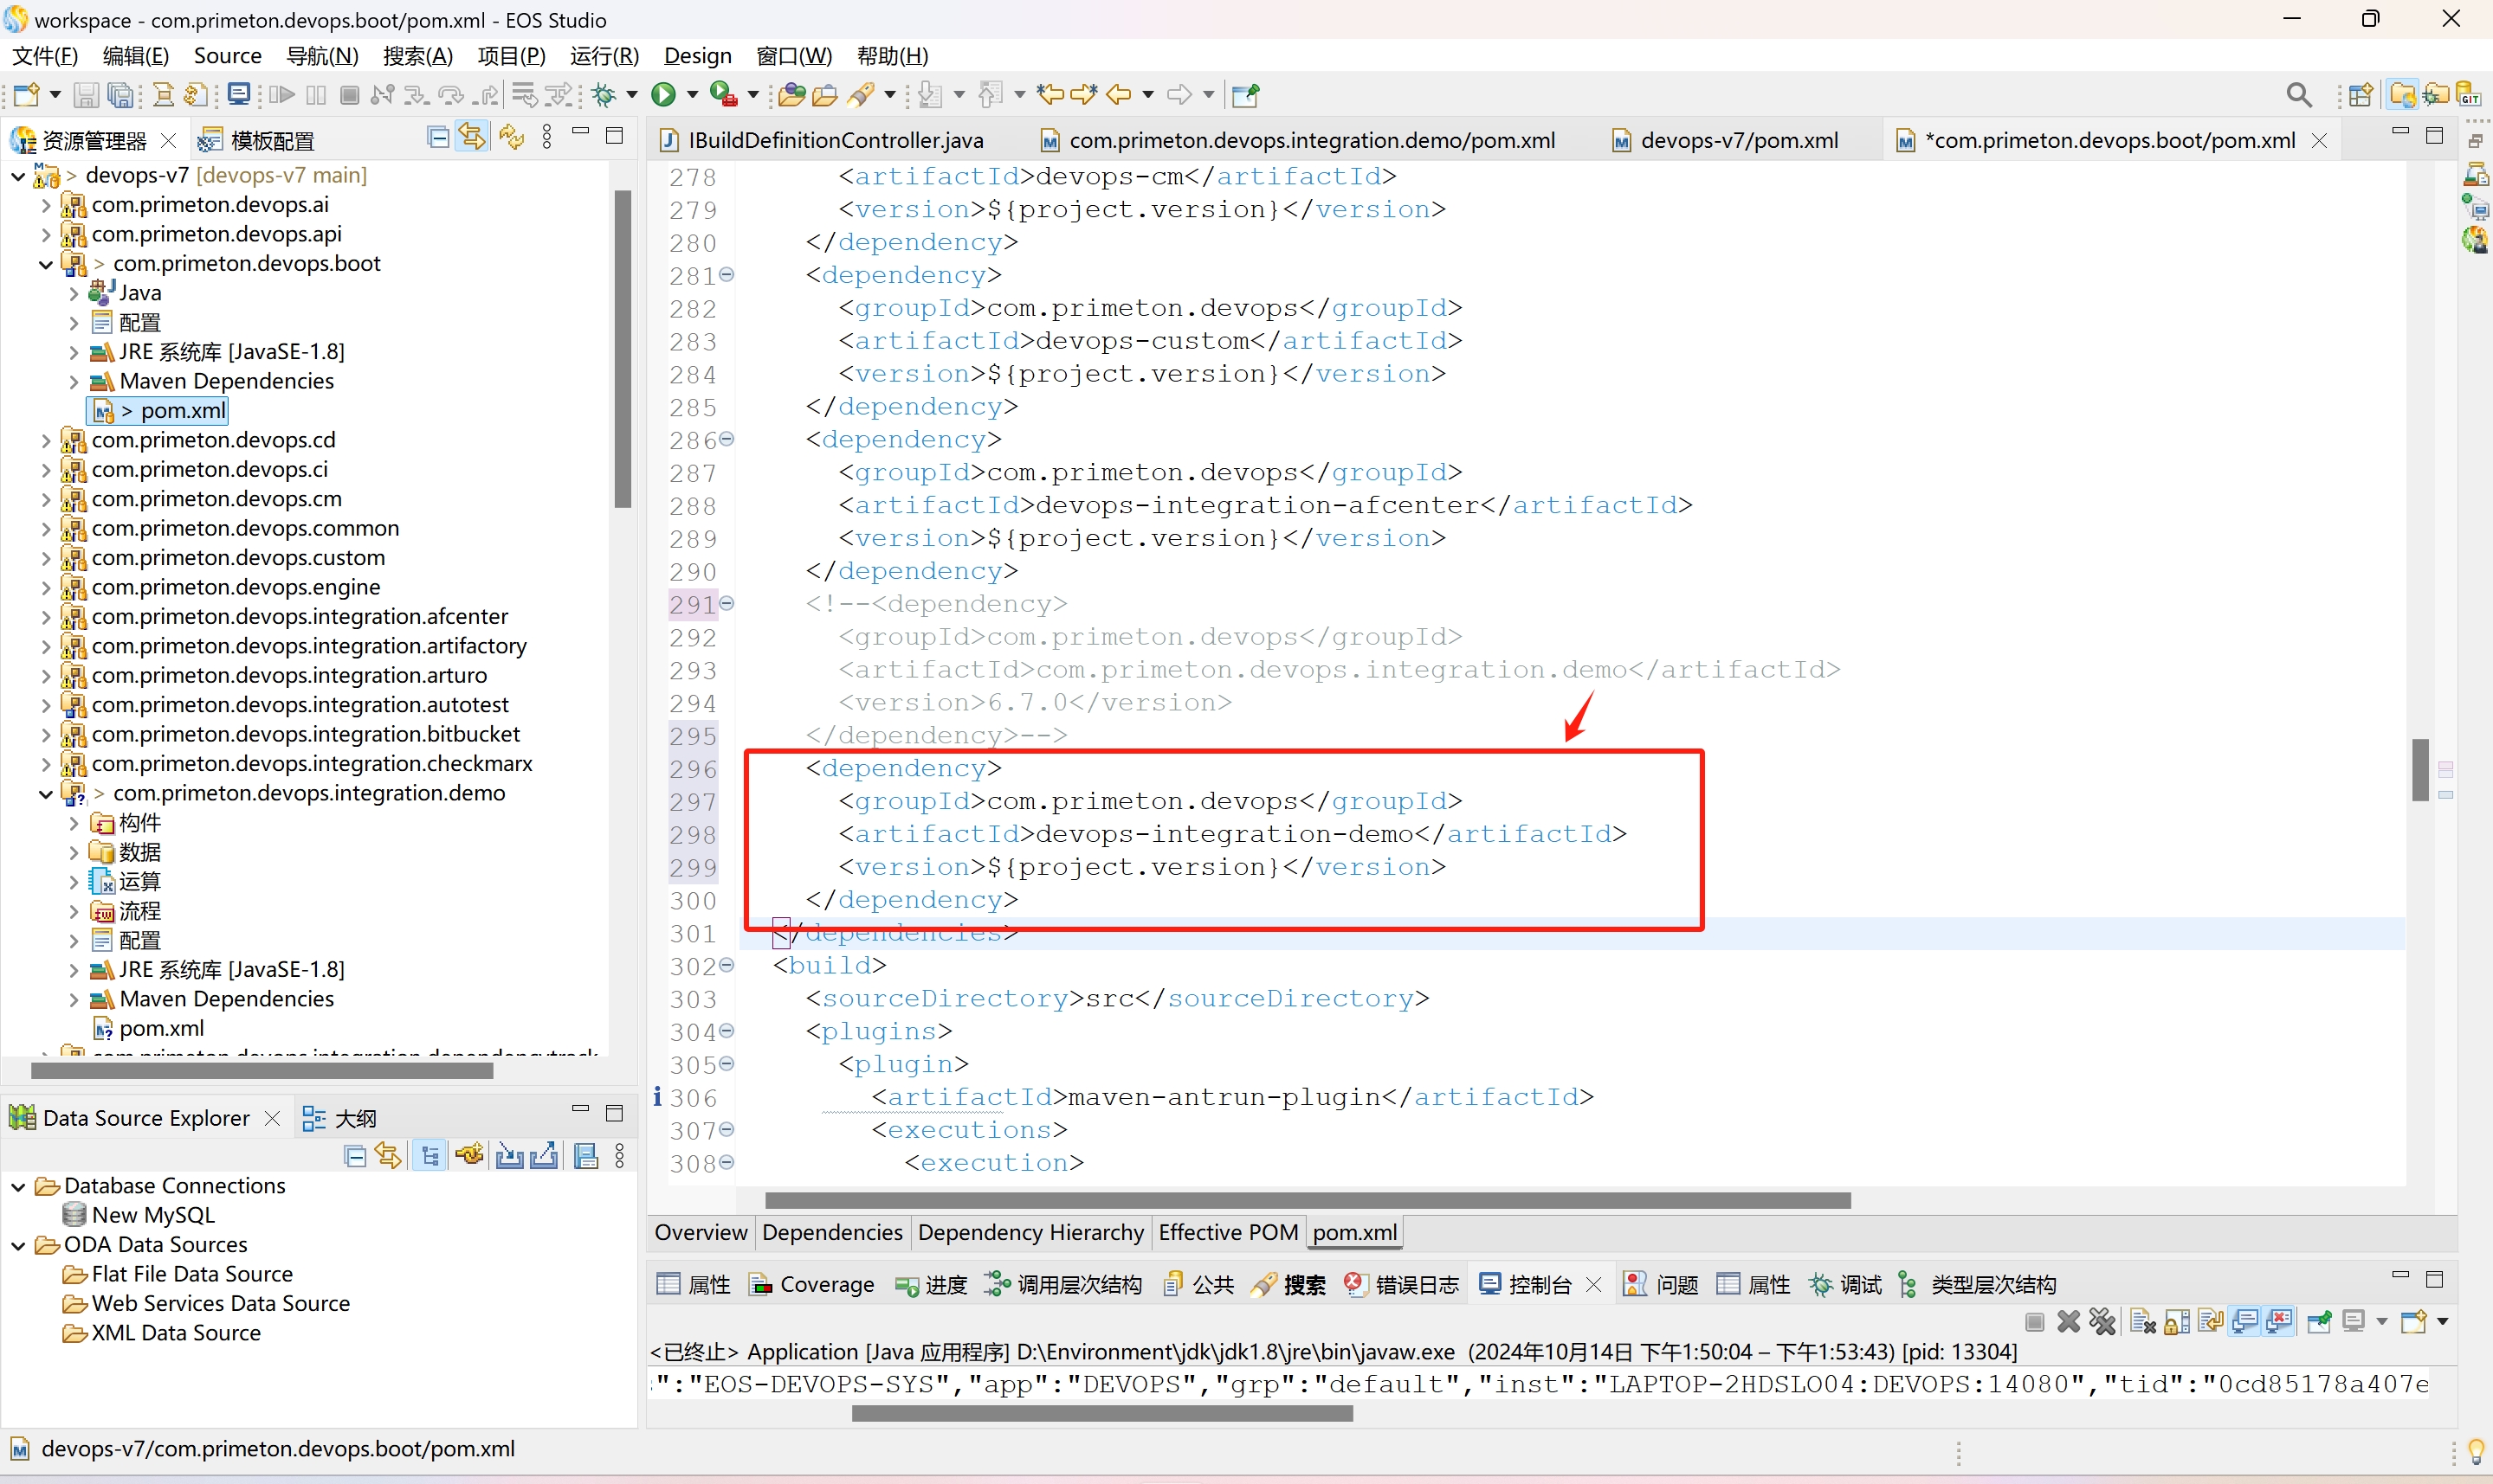Click Collapse All icon in resource explorer
Image resolution: width=2493 pixels, height=1484 pixels.
[x=437, y=138]
